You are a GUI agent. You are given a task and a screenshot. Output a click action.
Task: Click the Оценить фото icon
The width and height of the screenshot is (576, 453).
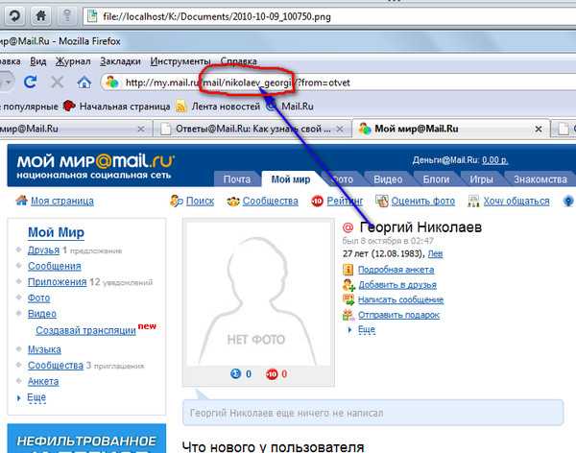click(x=382, y=201)
